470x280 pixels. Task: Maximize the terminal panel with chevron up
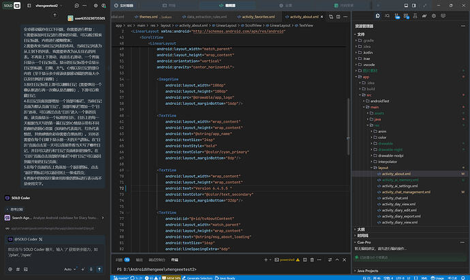tap(337, 260)
